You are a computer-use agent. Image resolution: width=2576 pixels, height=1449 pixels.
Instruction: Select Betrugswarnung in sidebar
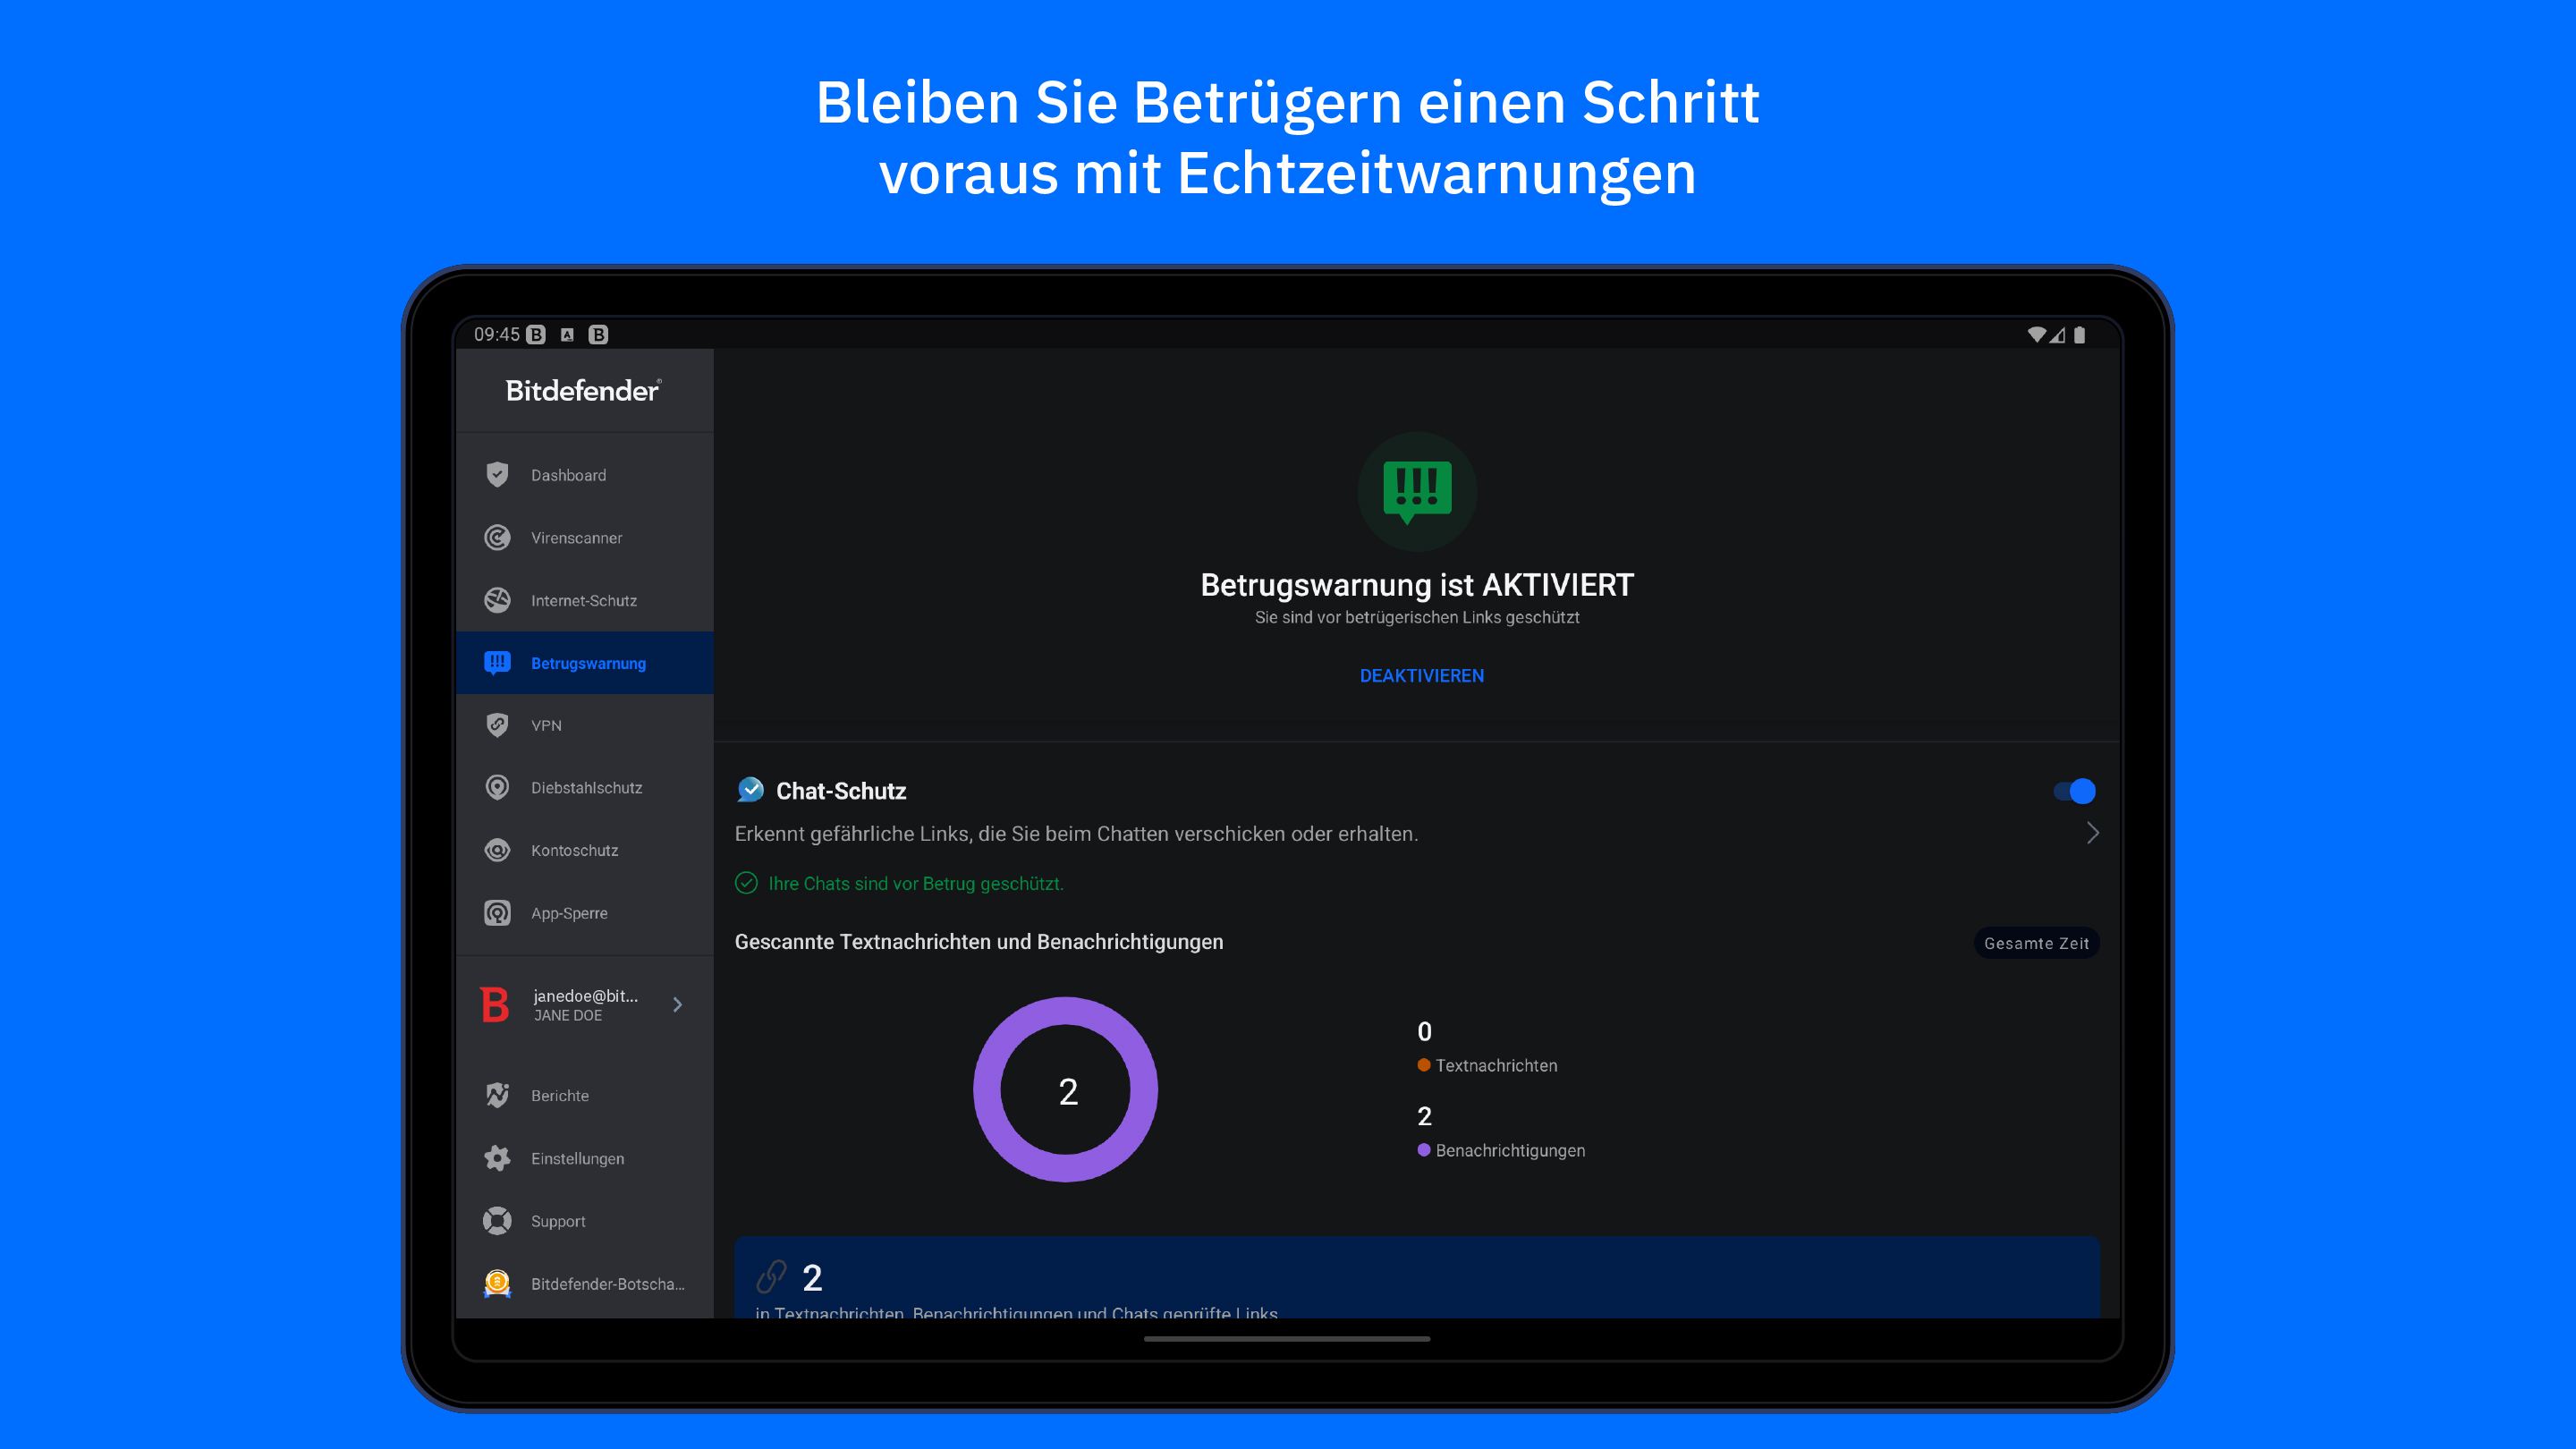coord(585,663)
